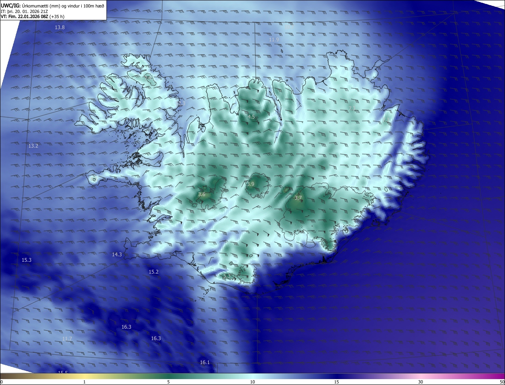505x385 pixels.
Task: Click the 3.9 value label
Action: click(251, 184)
